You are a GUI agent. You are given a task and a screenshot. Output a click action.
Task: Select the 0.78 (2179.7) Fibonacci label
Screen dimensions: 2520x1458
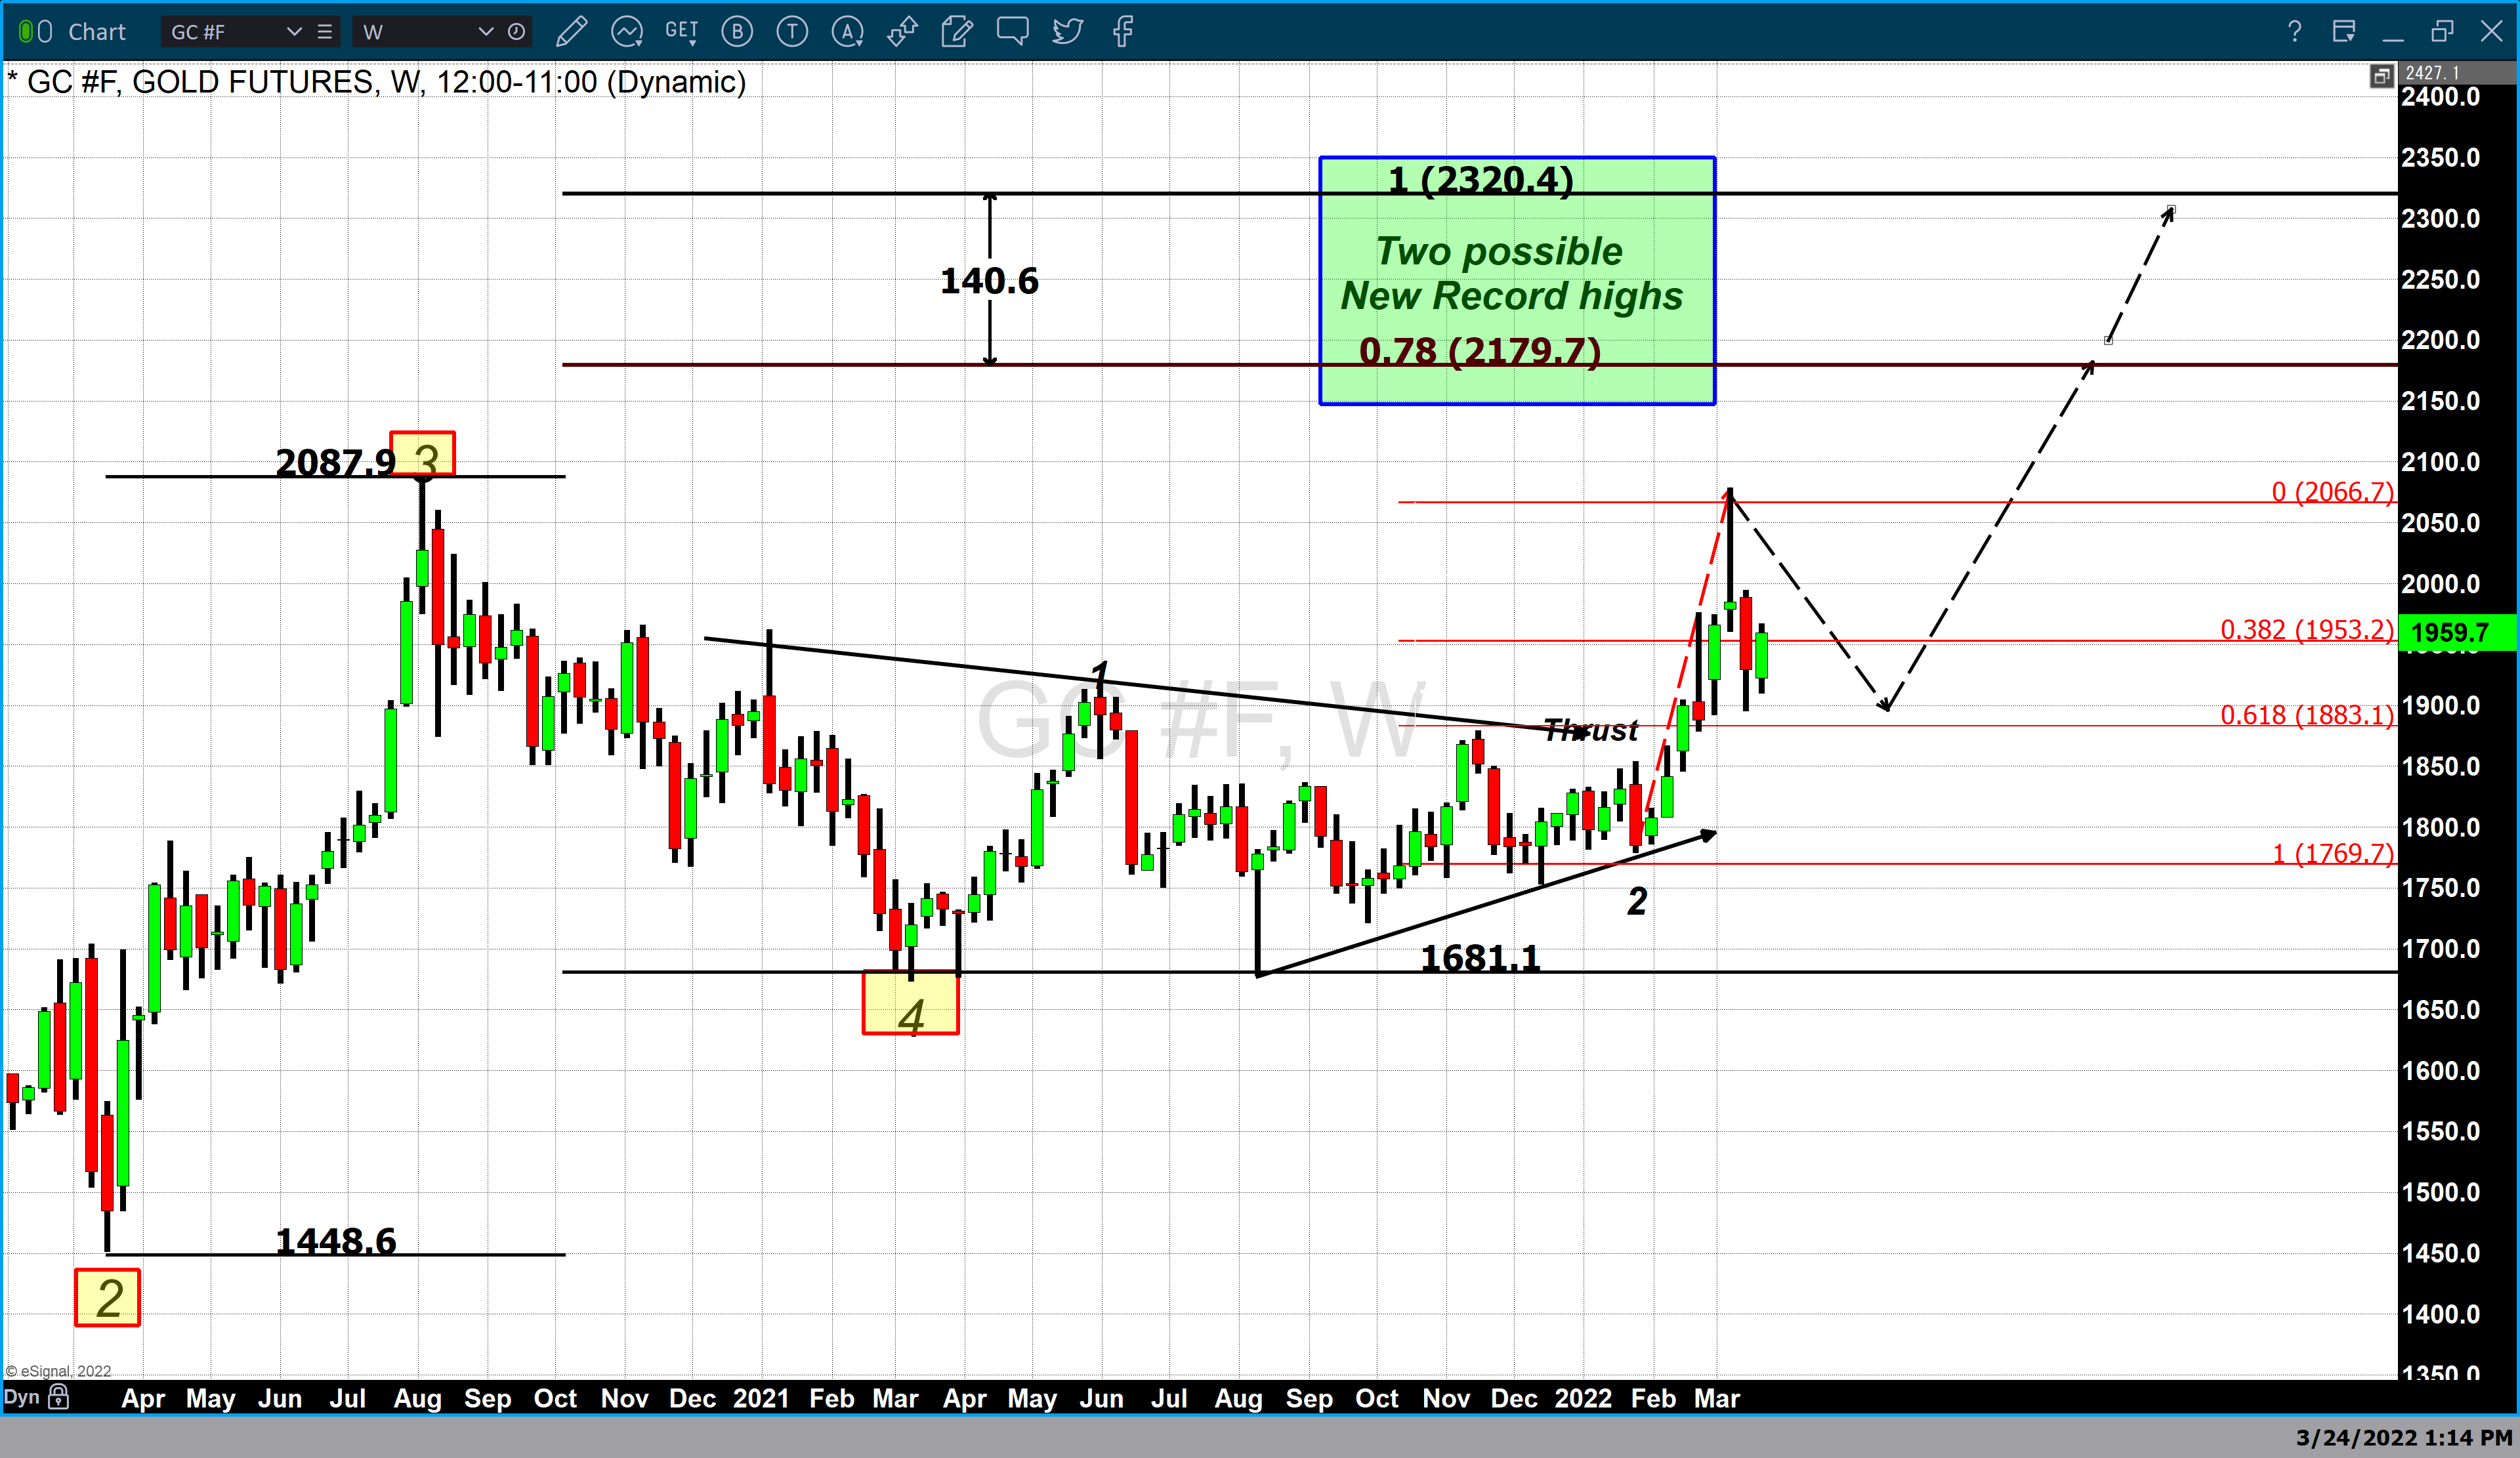[x=1480, y=351]
